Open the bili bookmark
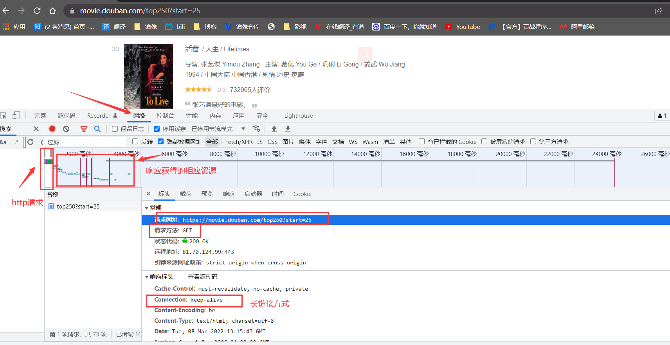The height and width of the screenshot is (345, 670). (175, 27)
